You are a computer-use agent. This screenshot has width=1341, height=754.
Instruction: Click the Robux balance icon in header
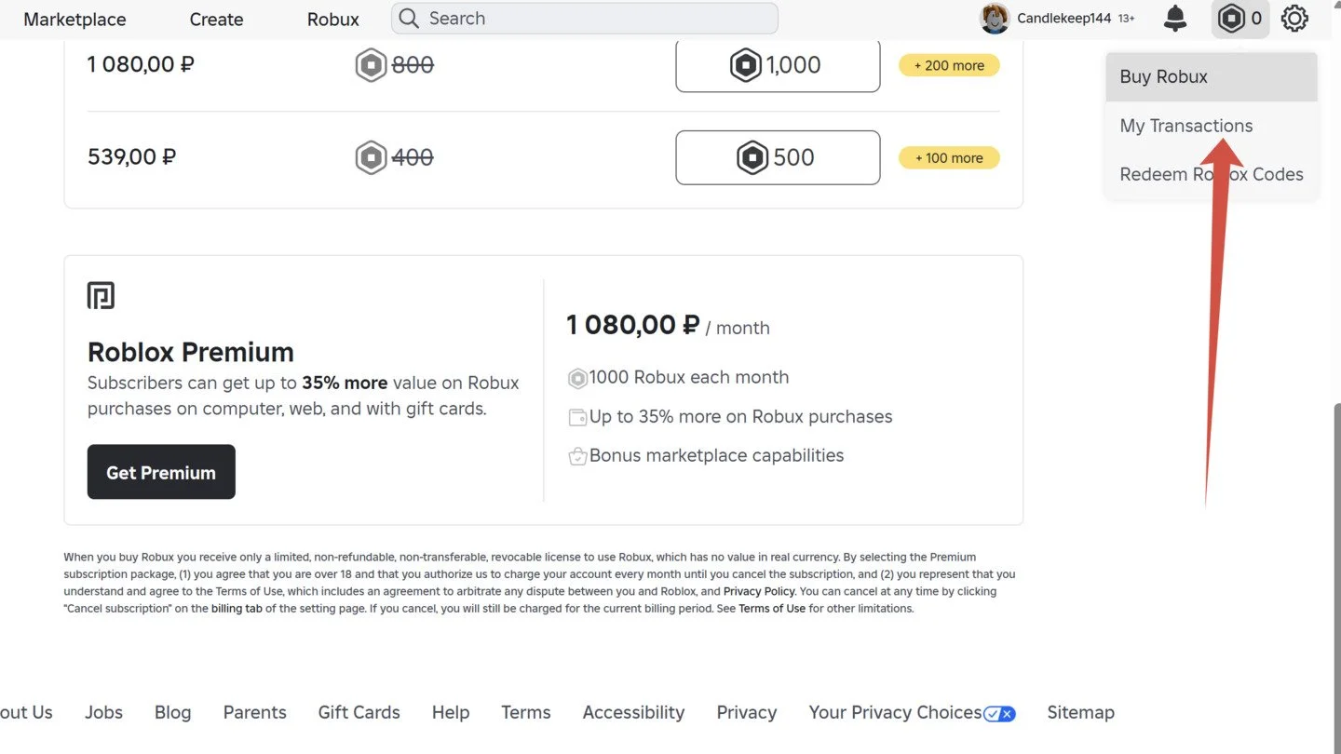click(x=1232, y=19)
